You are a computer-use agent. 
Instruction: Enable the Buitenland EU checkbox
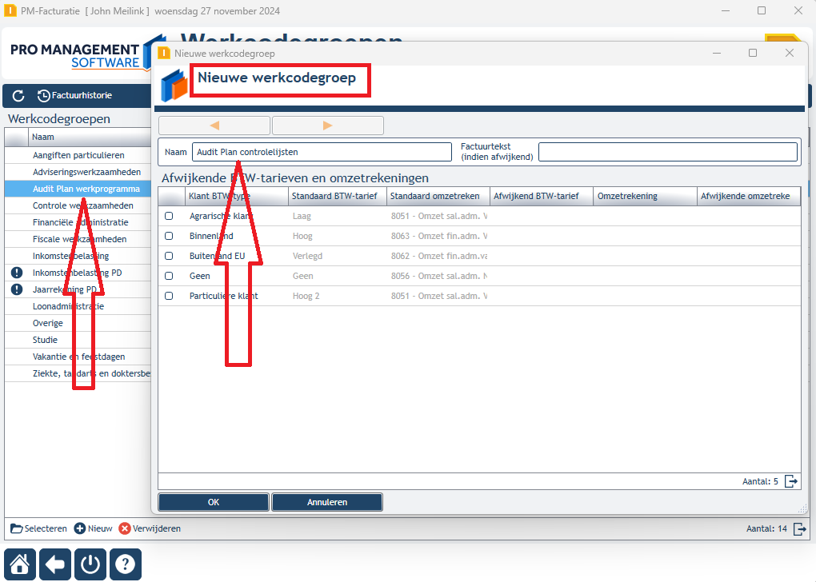(169, 256)
